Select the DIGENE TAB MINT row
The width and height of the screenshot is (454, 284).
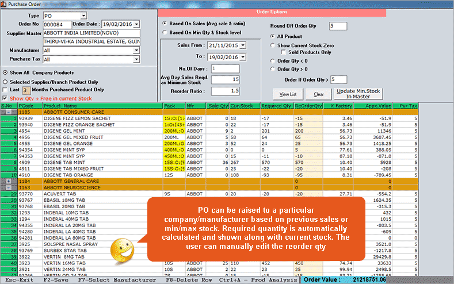[209, 163]
